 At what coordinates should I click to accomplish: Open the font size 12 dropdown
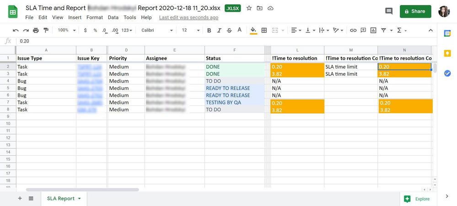click(191, 30)
